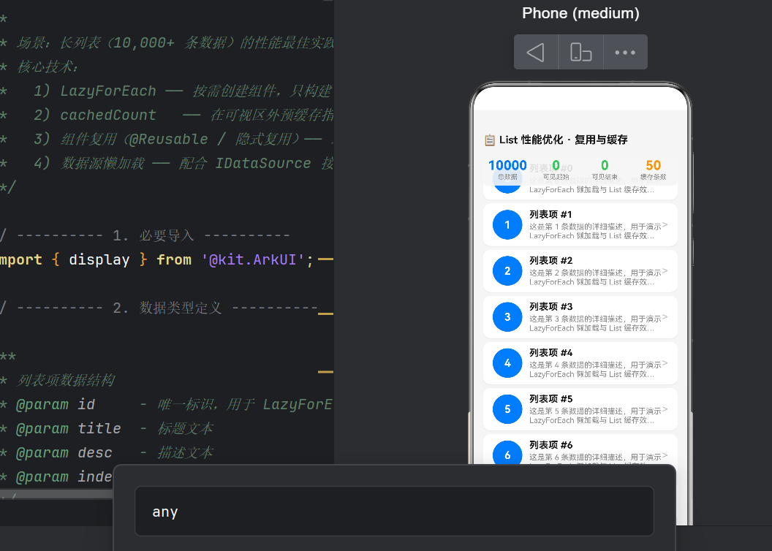This screenshot has height=551, width=772.
Task: Click the '列表项数据结构' comment line
Action: 66,380
